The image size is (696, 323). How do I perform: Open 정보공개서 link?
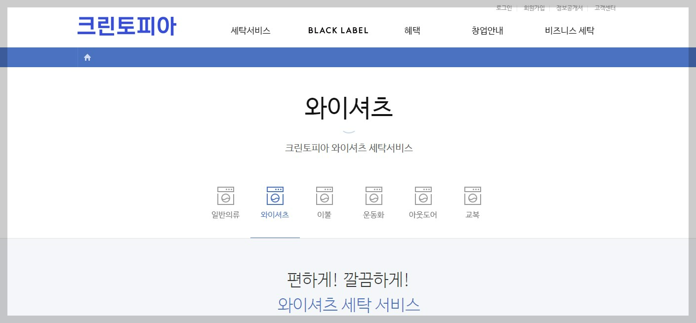(570, 8)
